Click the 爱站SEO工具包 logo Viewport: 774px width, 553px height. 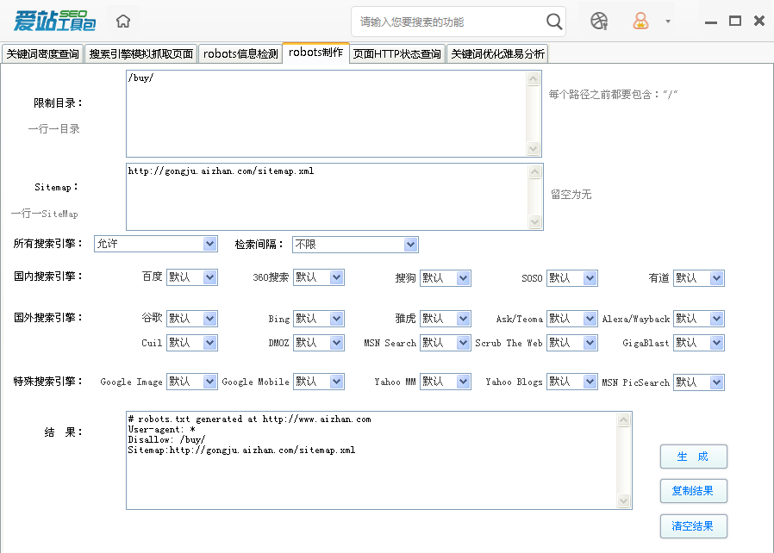point(54,21)
